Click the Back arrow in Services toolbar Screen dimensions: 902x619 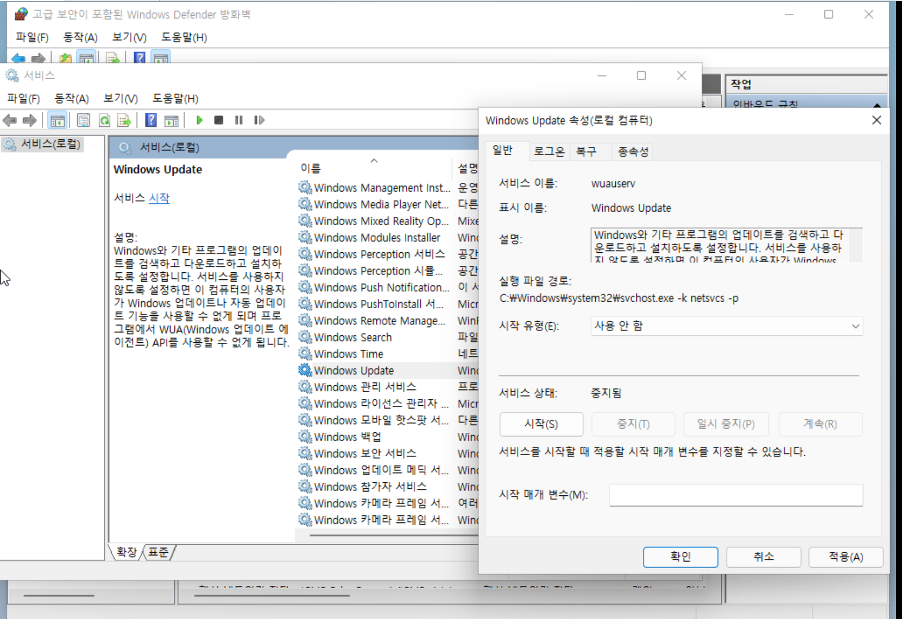pos(10,120)
